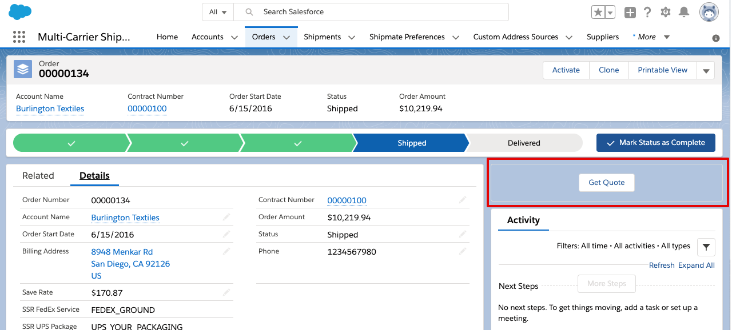This screenshot has width=732, height=330.
Task: Open the Notifications bell icon
Action: coord(683,12)
